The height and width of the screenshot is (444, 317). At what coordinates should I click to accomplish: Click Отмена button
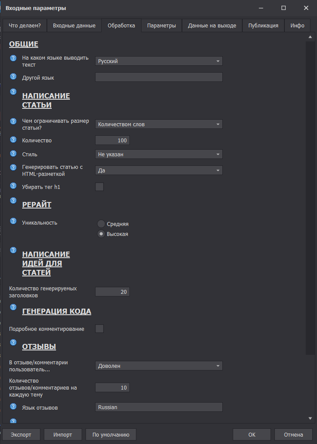293,435
